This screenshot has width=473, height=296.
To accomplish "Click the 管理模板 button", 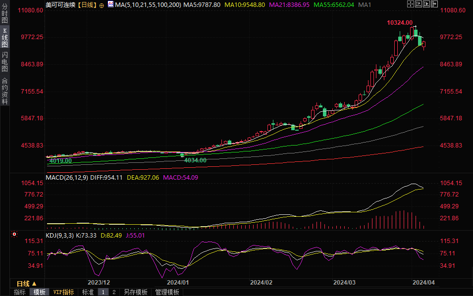I will click(x=167, y=292).
